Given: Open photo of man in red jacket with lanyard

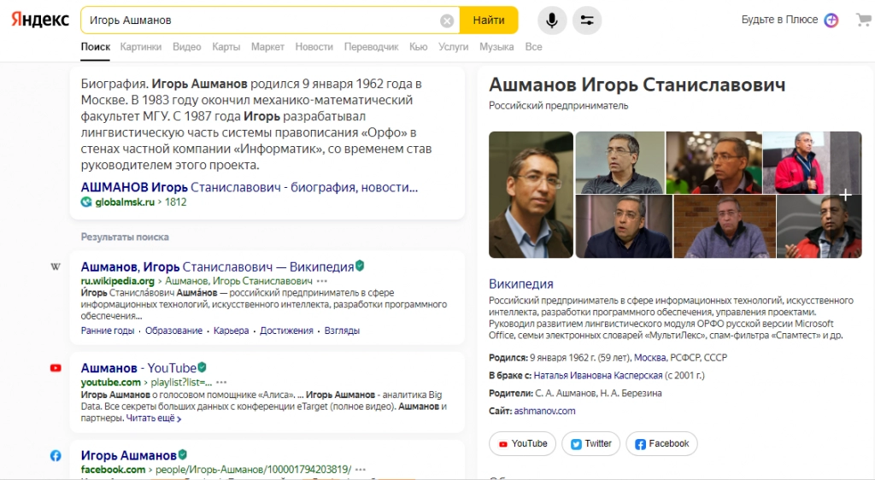Looking at the screenshot, I should tap(812, 162).
